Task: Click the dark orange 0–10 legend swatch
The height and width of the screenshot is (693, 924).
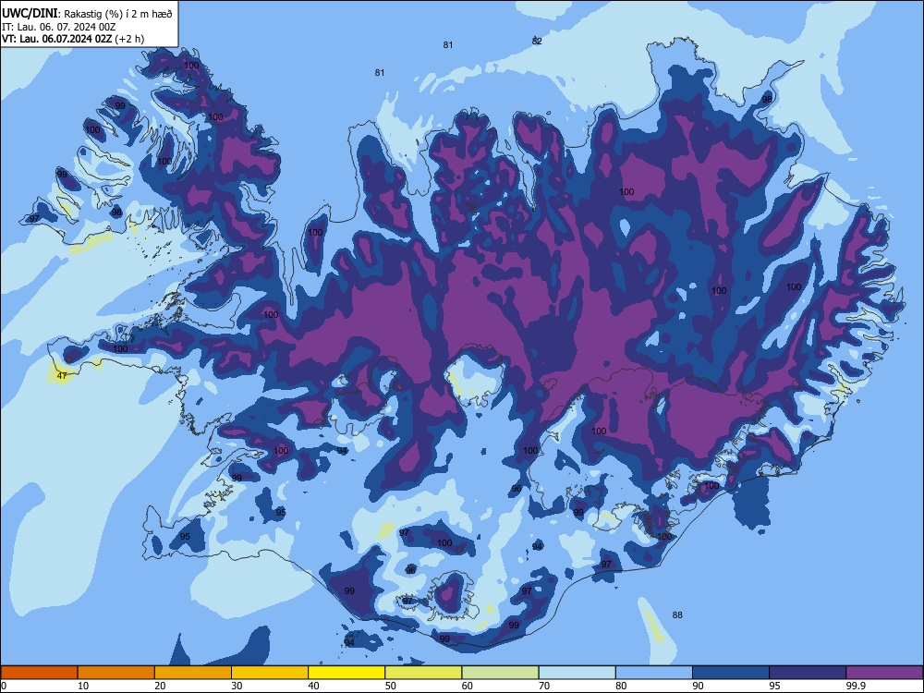Action: click(39, 673)
